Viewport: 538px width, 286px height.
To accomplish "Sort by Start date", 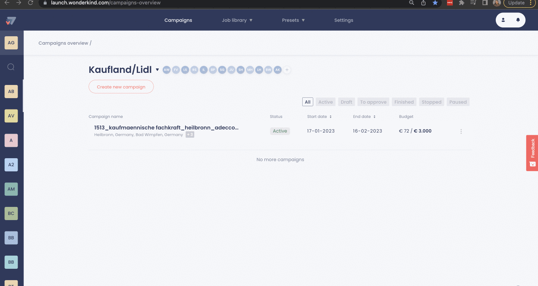I will coord(319,116).
